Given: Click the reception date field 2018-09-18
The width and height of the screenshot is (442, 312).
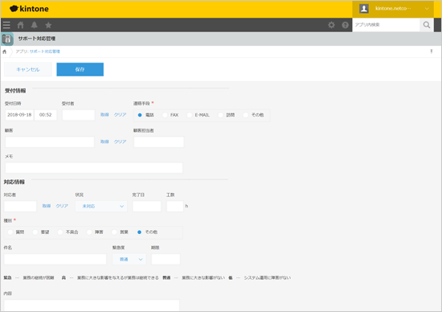Looking at the screenshot, I should tap(19, 115).
